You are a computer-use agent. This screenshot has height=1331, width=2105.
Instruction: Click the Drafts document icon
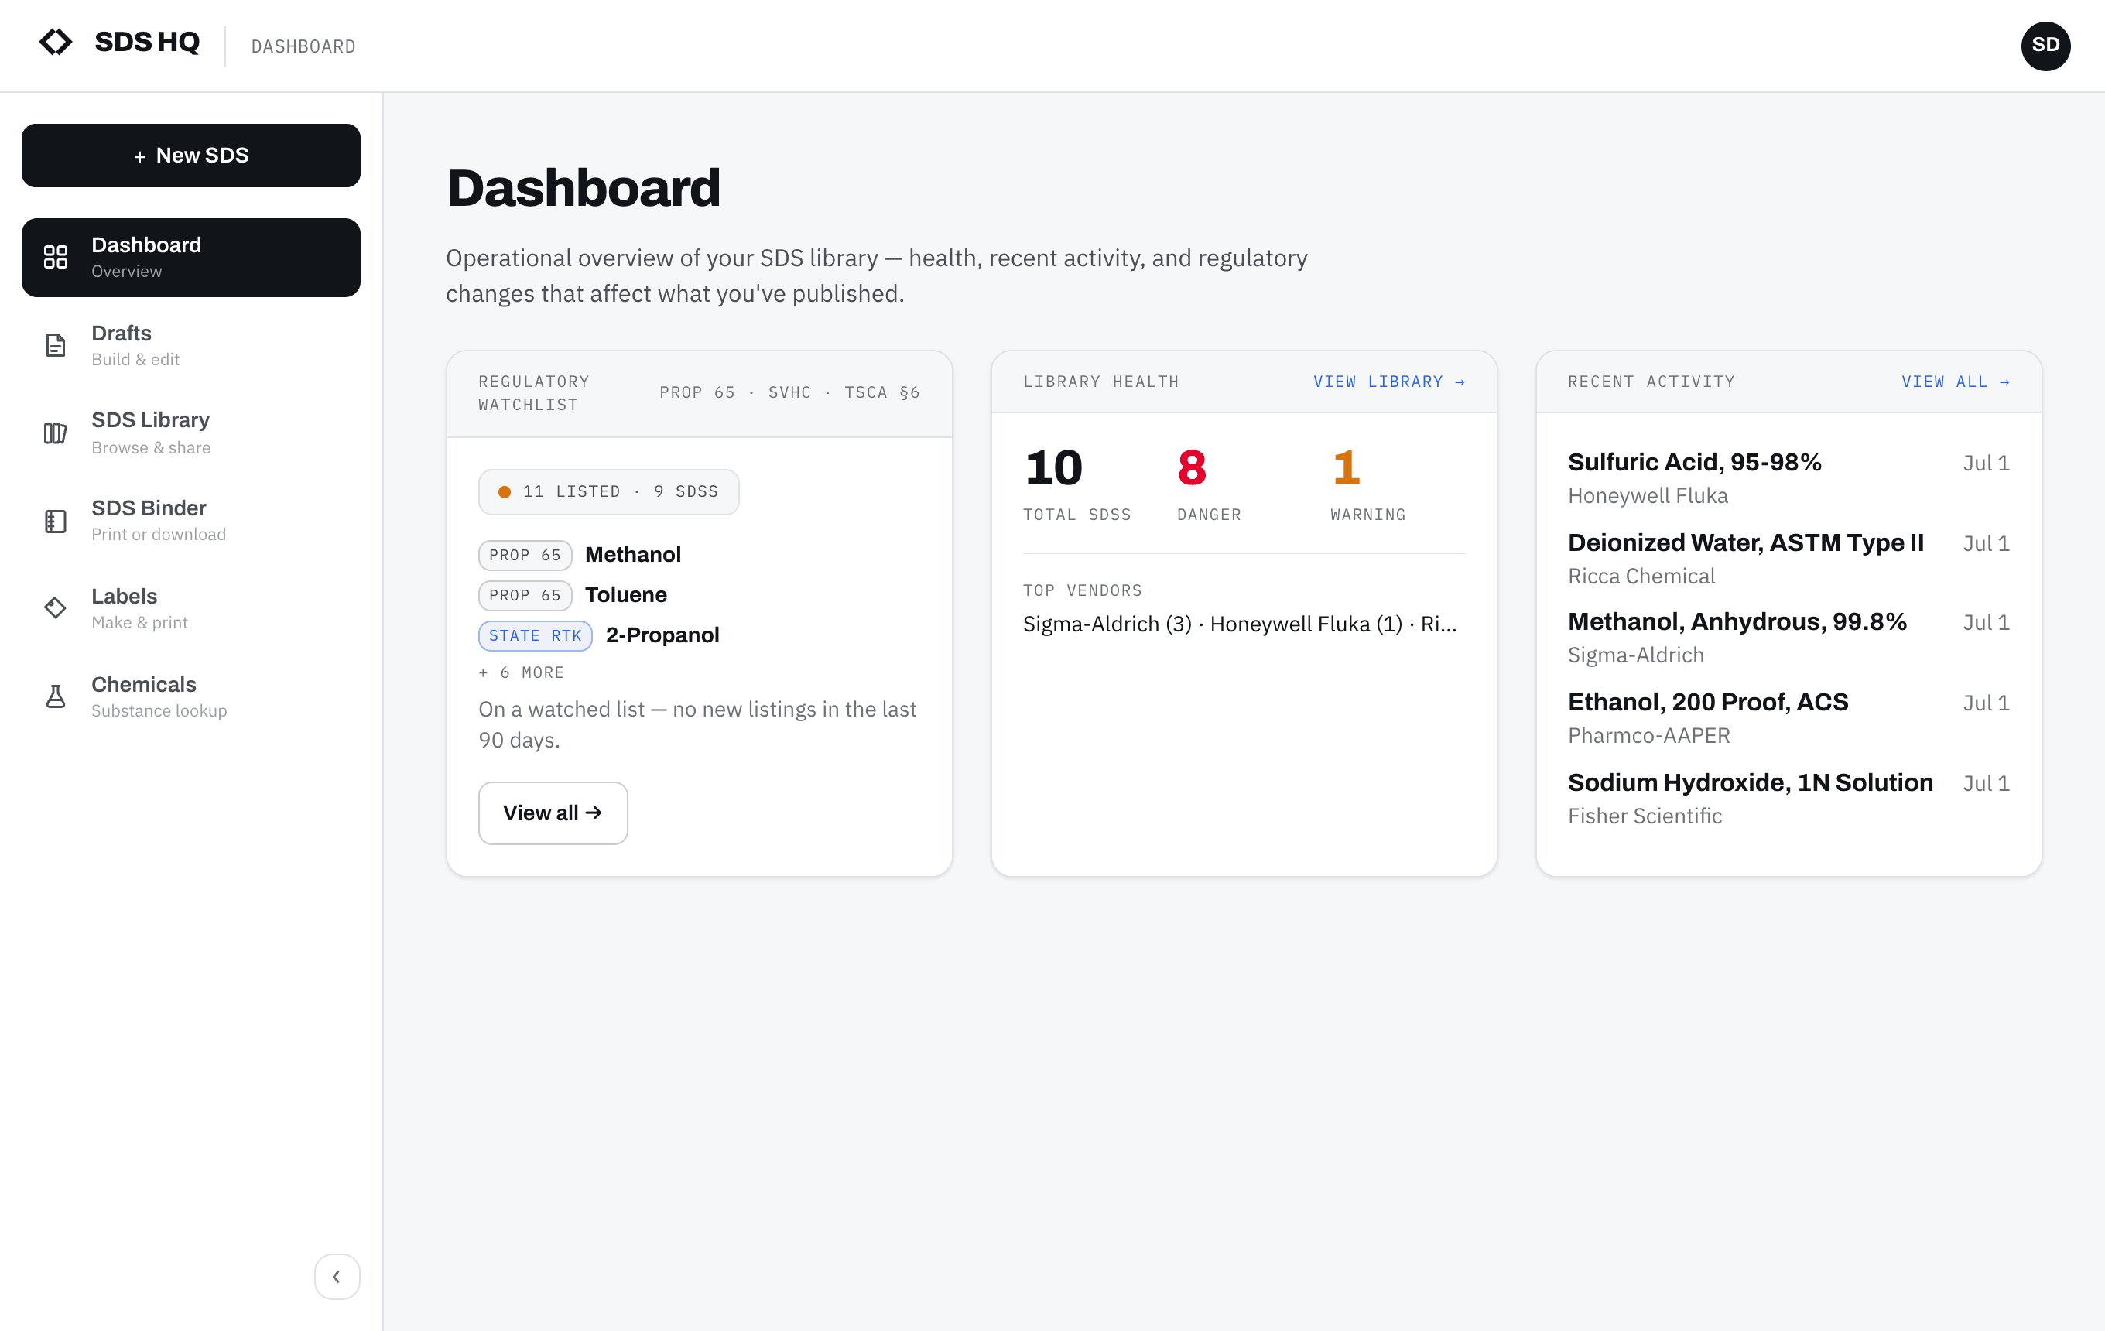click(56, 345)
